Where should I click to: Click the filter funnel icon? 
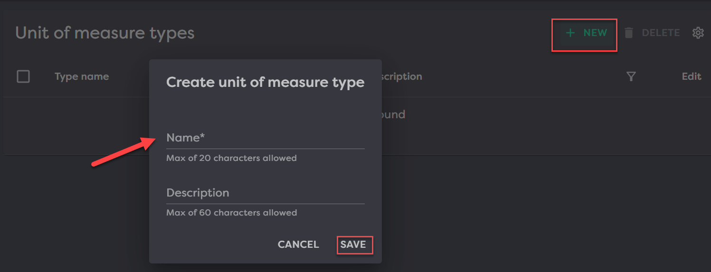click(631, 76)
